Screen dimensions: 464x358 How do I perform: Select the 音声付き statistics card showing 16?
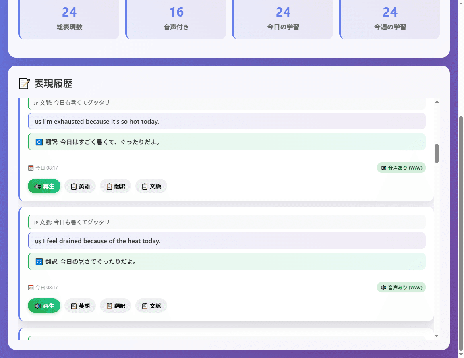(176, 18)
